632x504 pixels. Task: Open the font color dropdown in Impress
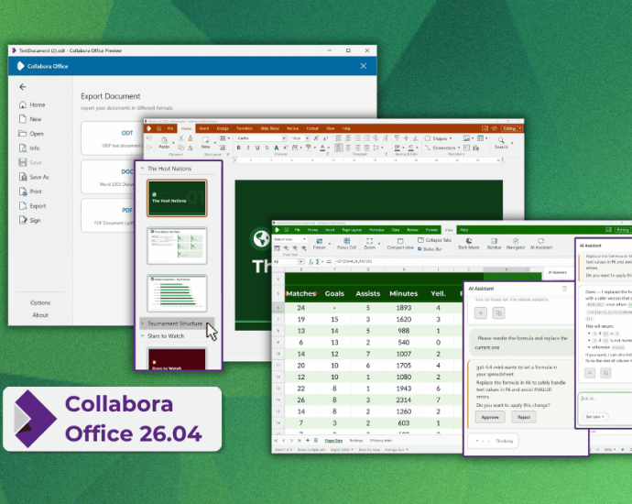329,148
